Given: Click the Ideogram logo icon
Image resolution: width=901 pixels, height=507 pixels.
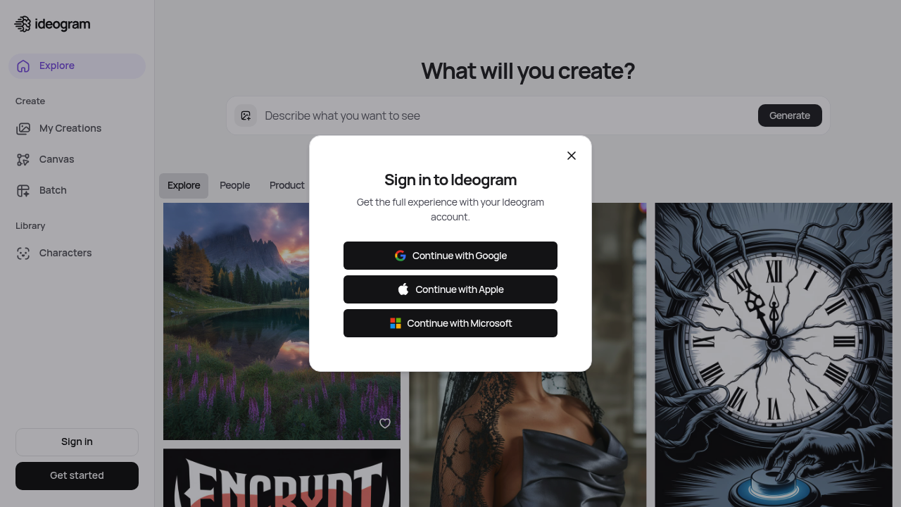Looking at the screenshot, I should pyautogui.click(x=23, y=24).
